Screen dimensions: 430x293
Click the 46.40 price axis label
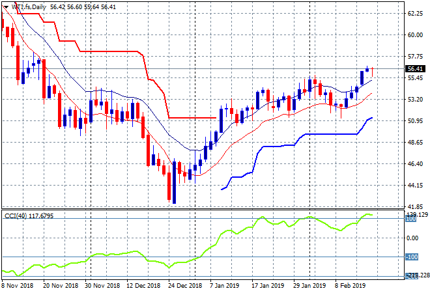click(x=415, y=164)
